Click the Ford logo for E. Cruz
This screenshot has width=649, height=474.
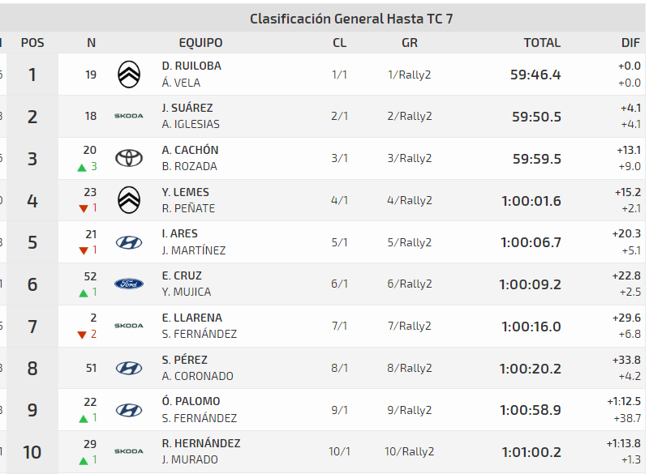(129, 284)
